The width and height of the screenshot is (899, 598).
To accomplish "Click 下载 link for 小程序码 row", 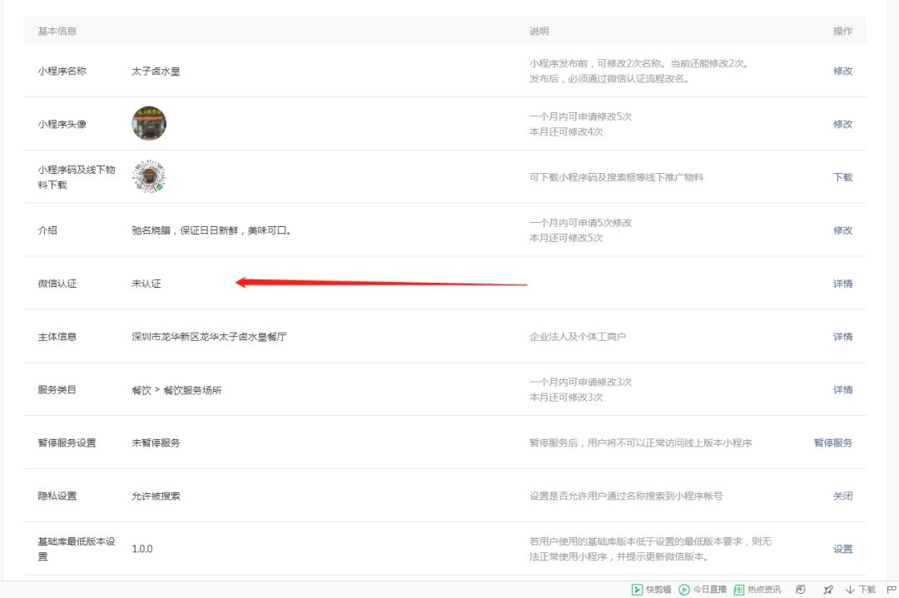I will 842,177.
